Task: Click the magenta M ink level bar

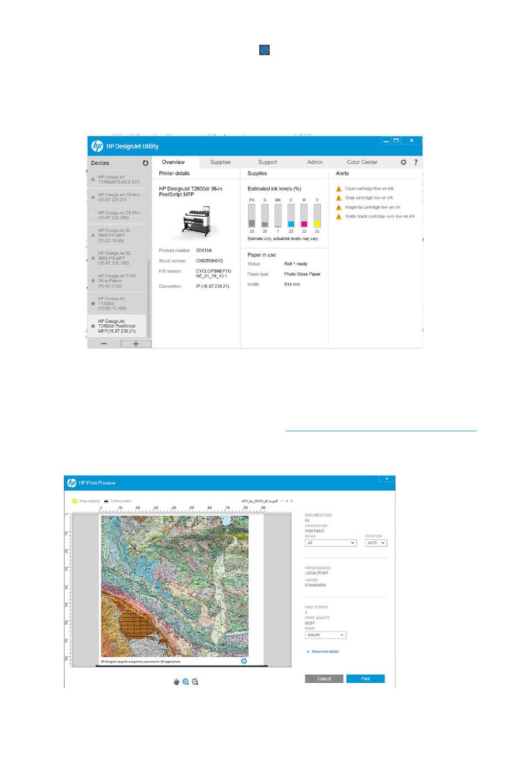Action: (x=304, y=216)
